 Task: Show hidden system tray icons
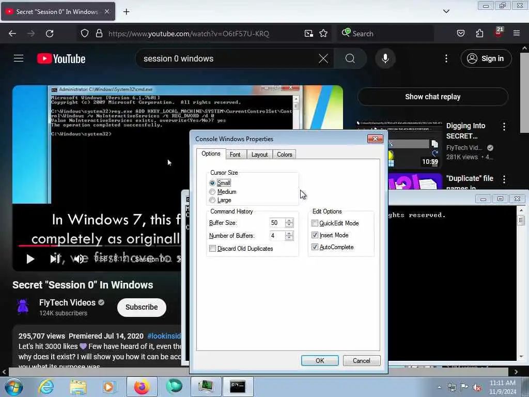click(x=439, y=387)
